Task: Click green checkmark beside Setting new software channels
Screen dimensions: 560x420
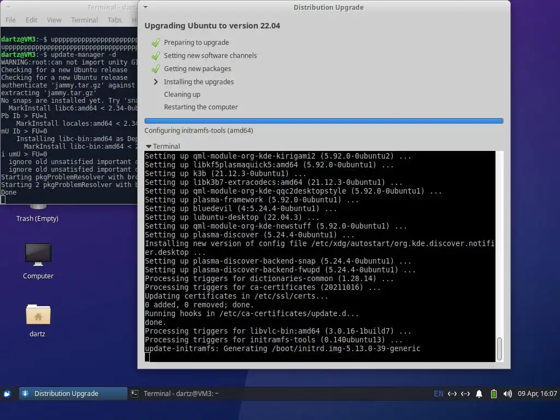Action: (156, 56)
